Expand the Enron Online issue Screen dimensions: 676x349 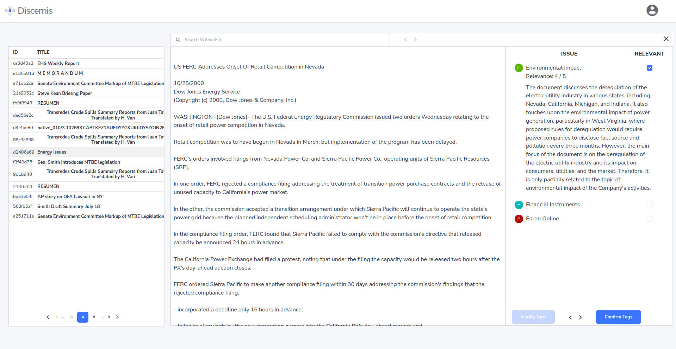coord(542,219)
